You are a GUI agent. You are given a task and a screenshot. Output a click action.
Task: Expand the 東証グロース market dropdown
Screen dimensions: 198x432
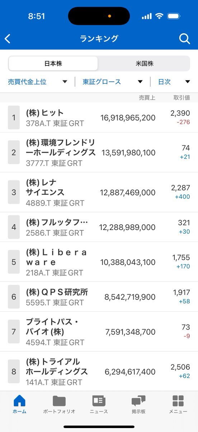point(113,82)
